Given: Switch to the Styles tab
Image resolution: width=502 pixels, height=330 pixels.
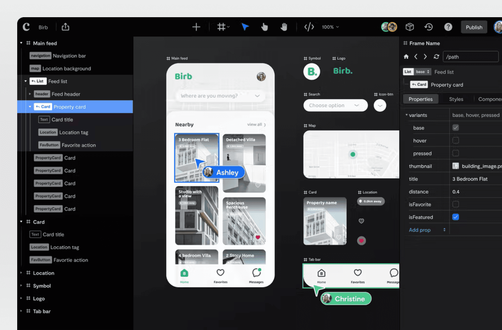Looking at the screenshot, I should [x=456, y=99].
